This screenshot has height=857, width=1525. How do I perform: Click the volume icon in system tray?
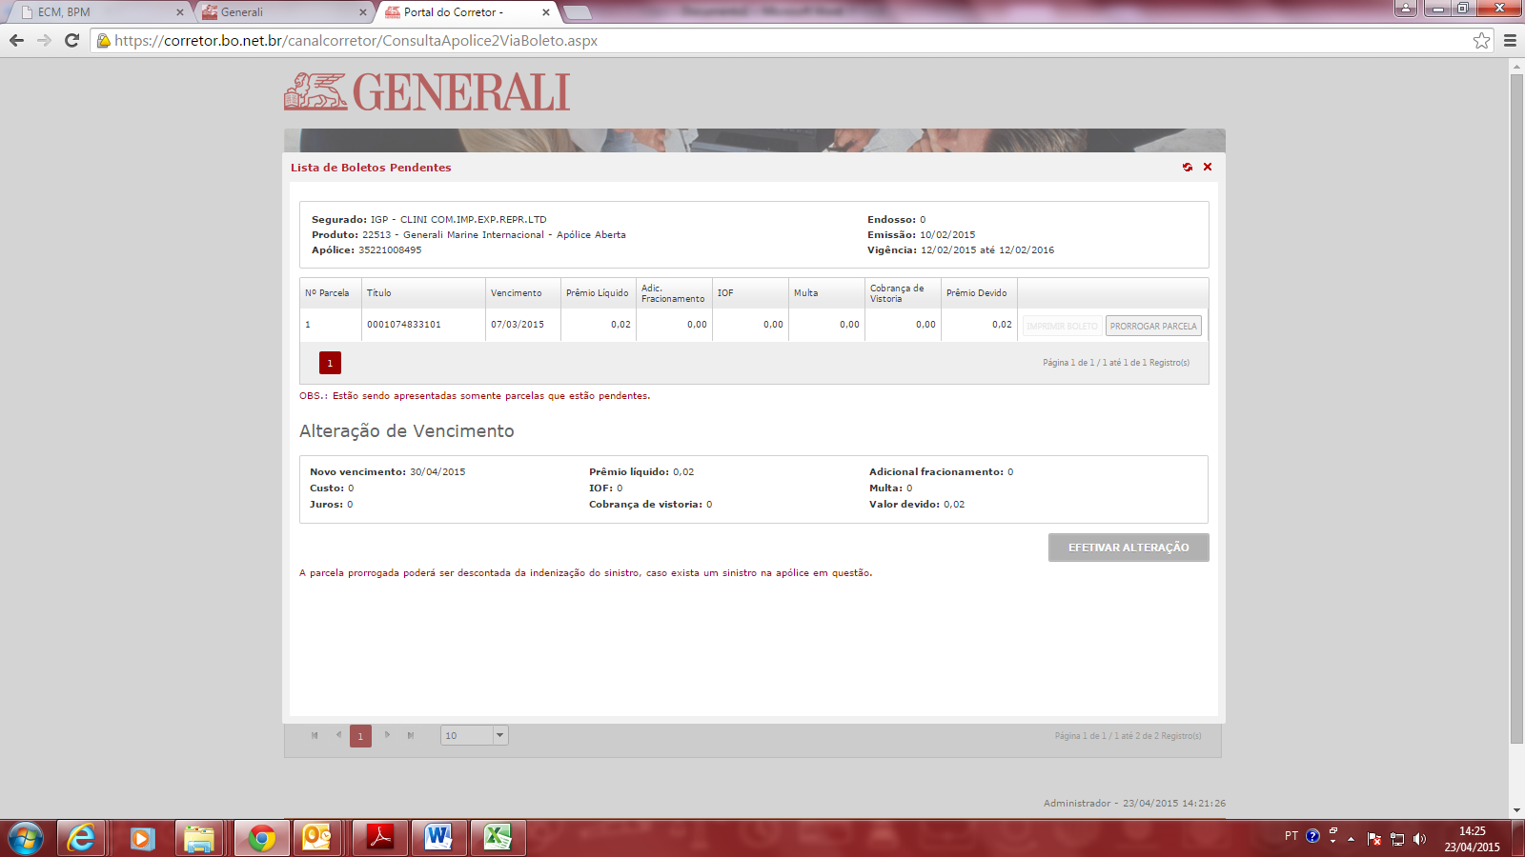click(x=1419, y=839)
